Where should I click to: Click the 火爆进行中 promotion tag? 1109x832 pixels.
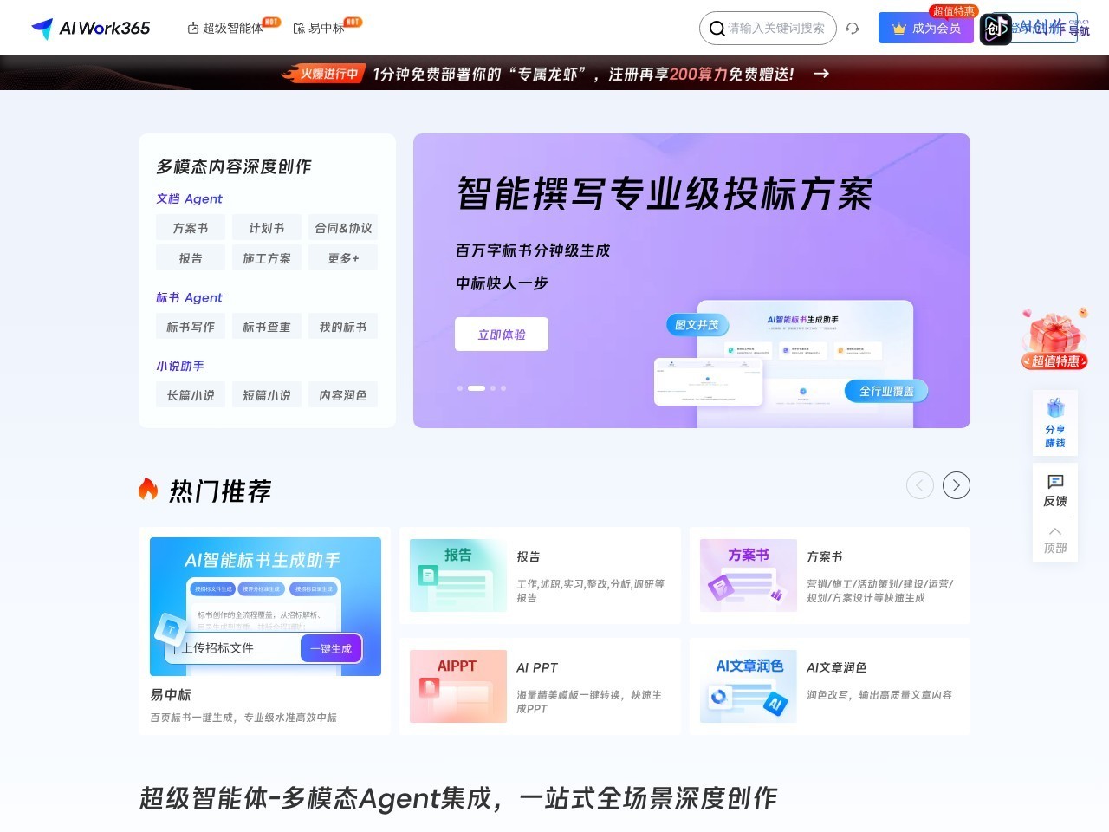click(324, 74)
